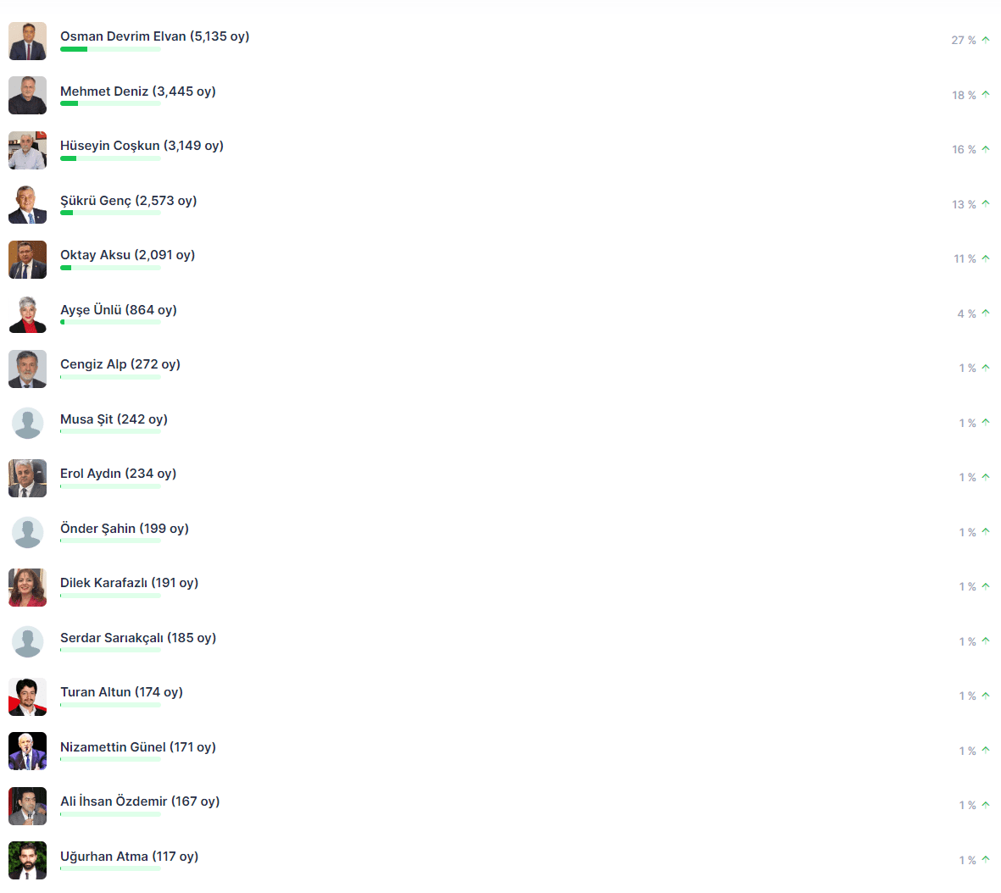This screenshot has height=893, width=1001.
Task: Click the up arrow next to 4 %
Action: pyautogui.click(x=986, y=313)
